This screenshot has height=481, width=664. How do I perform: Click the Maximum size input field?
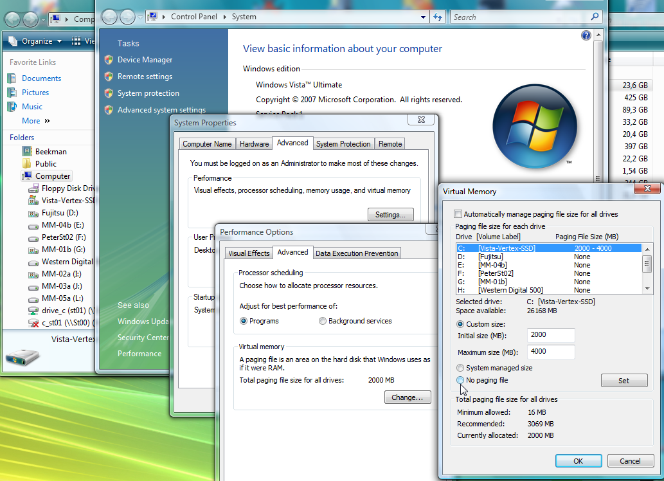click(x=551, y=351)
